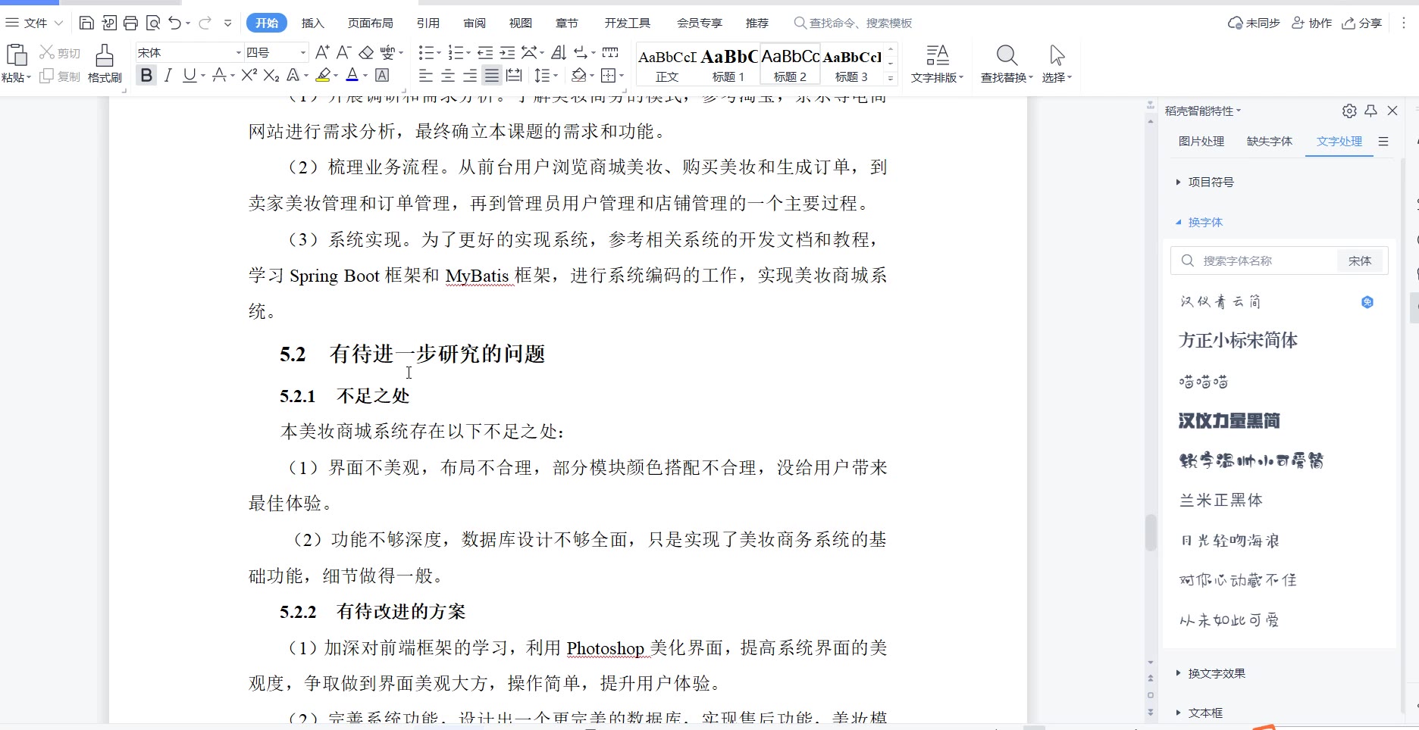Click the print icon in quick access bar
The width and height of the screenshot is (1419, 730).
[130, 23]
